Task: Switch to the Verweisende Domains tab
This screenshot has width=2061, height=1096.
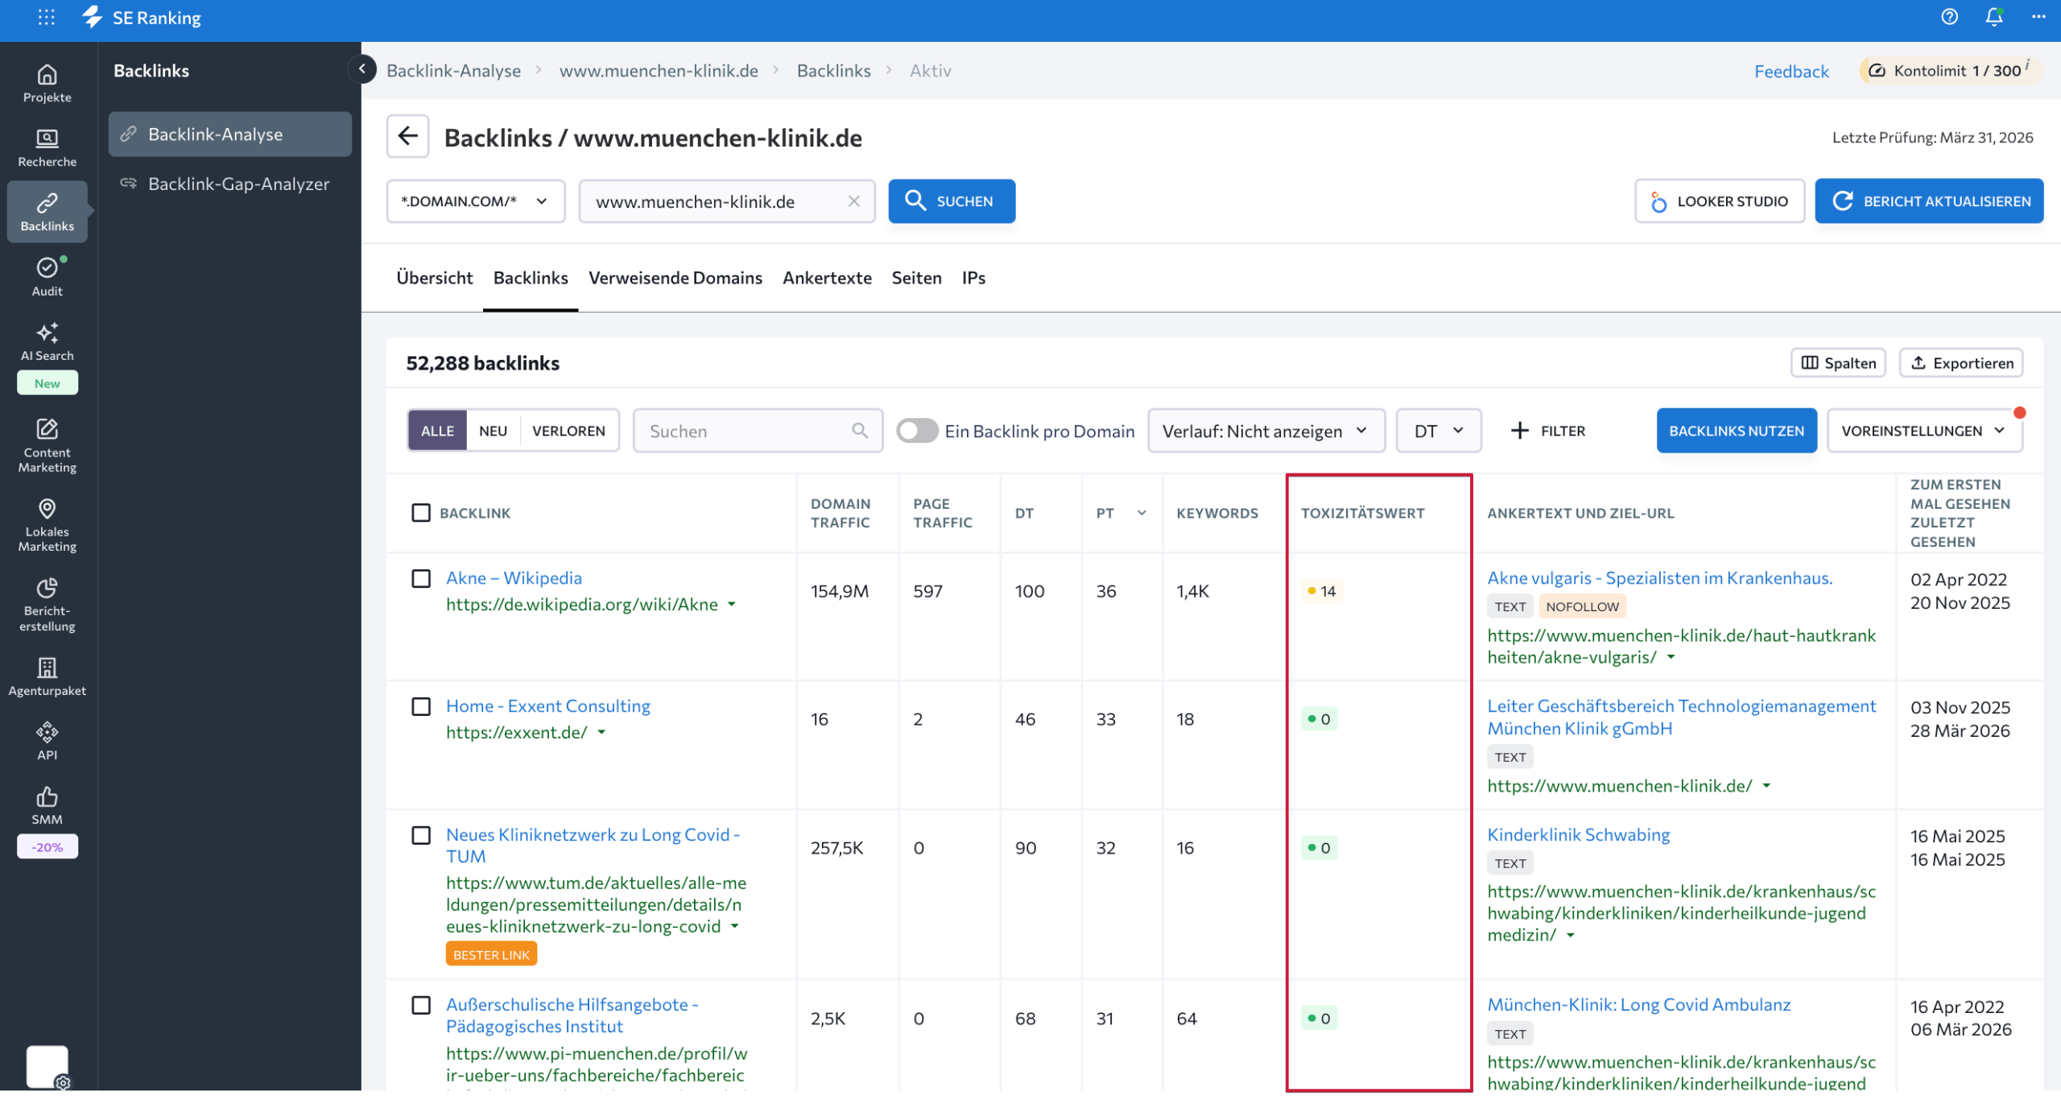Action: [675, 278]
